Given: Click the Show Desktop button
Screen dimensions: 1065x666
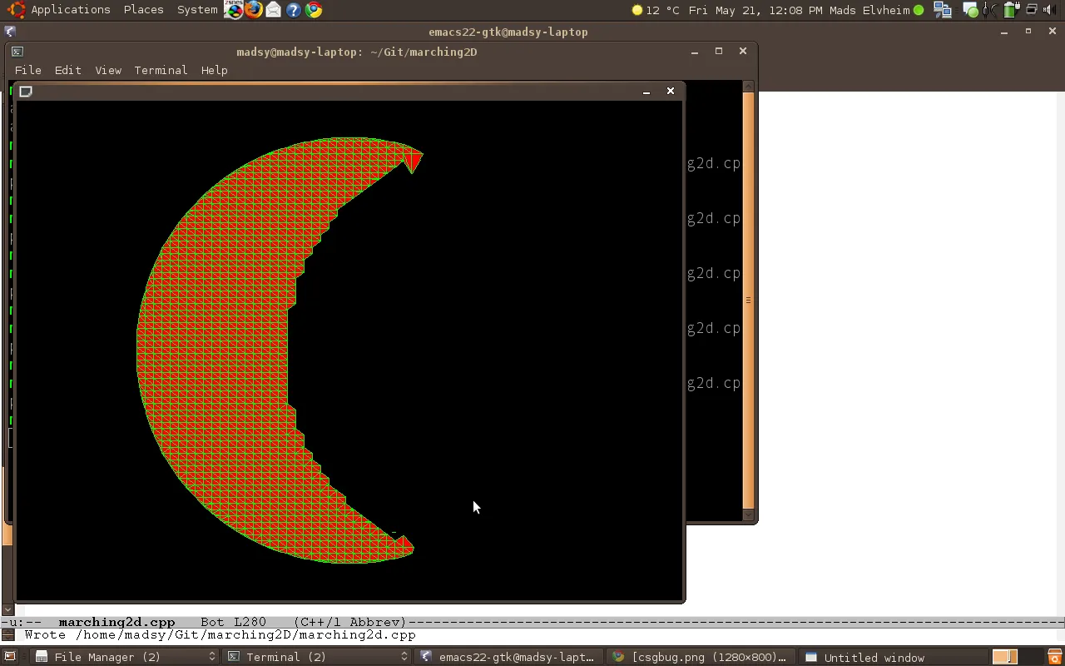Looking at the screenshot, I should point(10,657).
